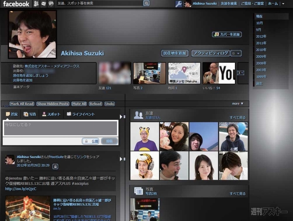Select the 写真 photo tab in composer
The height and width of the screenshot is (221, 293).
[x=30, y=114]
